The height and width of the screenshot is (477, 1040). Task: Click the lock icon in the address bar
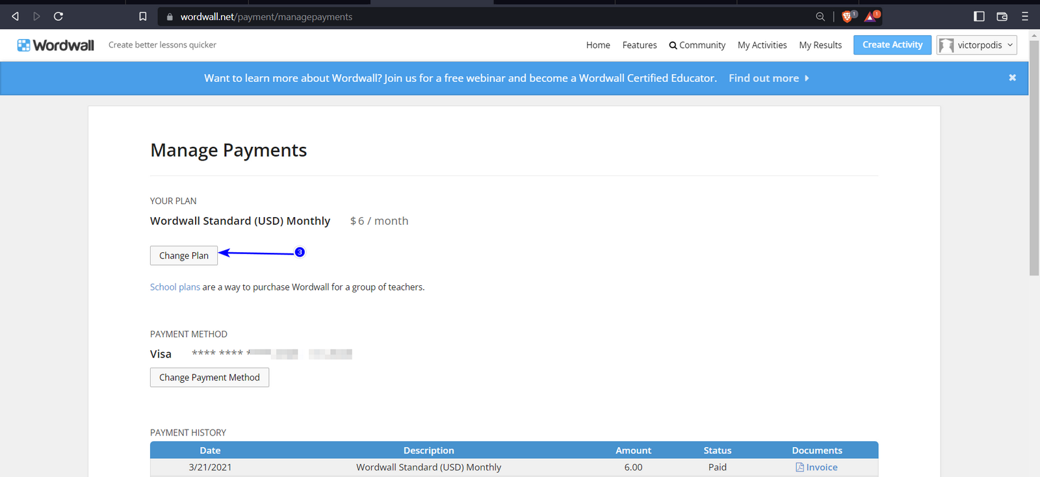170,17
